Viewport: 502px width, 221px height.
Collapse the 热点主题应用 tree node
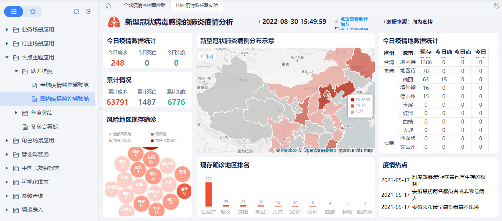pos(7,57)
